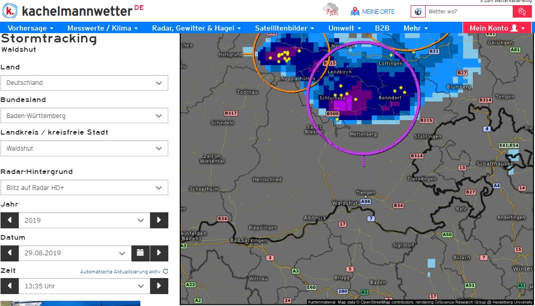The image size is (535, 306).
Task: Click the globe icon beside the search field
Action: [418, 11]
